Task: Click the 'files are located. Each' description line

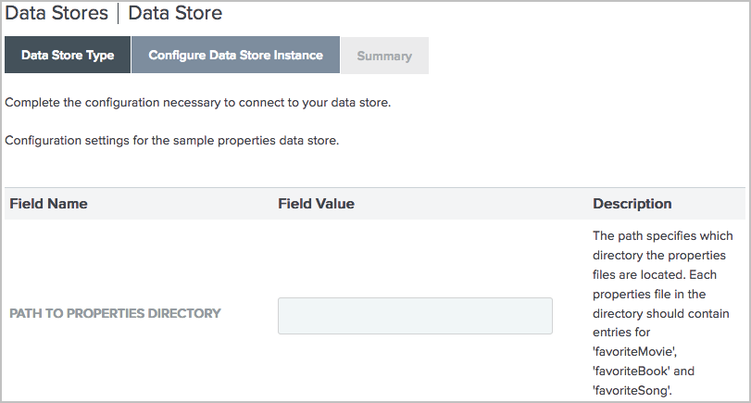Action: coord(656,274)
